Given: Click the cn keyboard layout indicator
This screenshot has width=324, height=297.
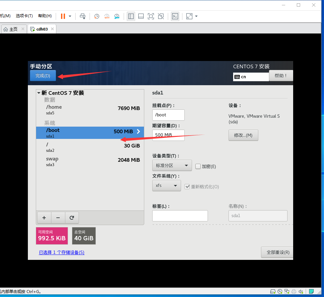Looking at the screenshot, I should pyautogui.click(x=251, y=77).
